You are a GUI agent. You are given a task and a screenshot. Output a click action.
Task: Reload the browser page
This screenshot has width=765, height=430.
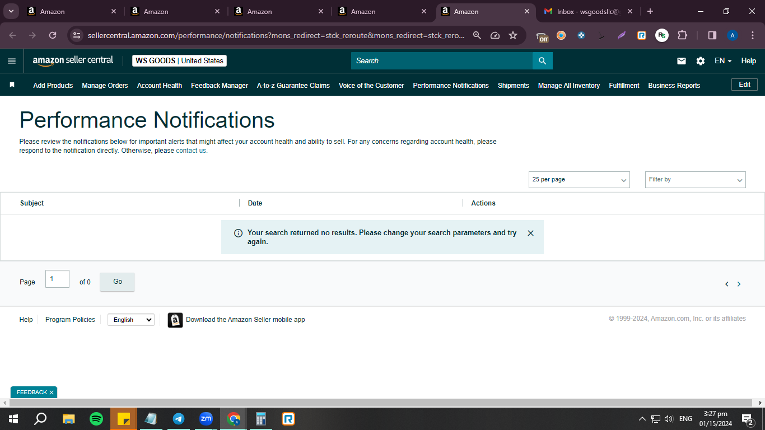click(x=53, y=35)
